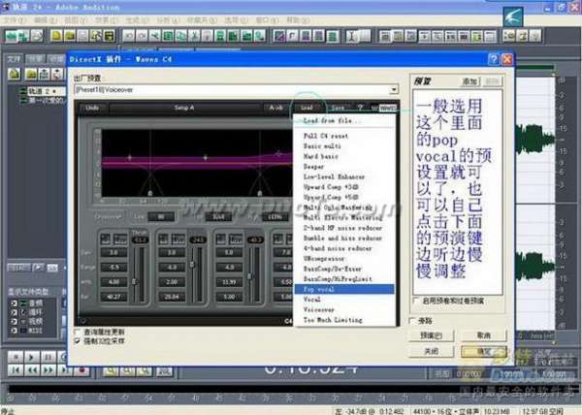Click the third band threshold slider handle
Image resolution: width=582 pixels, height=415 pixels.
(250, 276)
